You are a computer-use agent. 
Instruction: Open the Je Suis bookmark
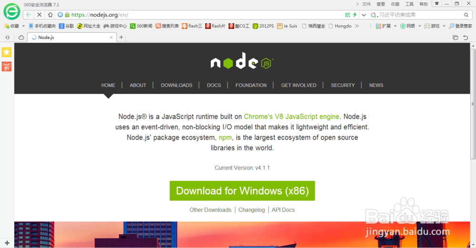point(287,26)
